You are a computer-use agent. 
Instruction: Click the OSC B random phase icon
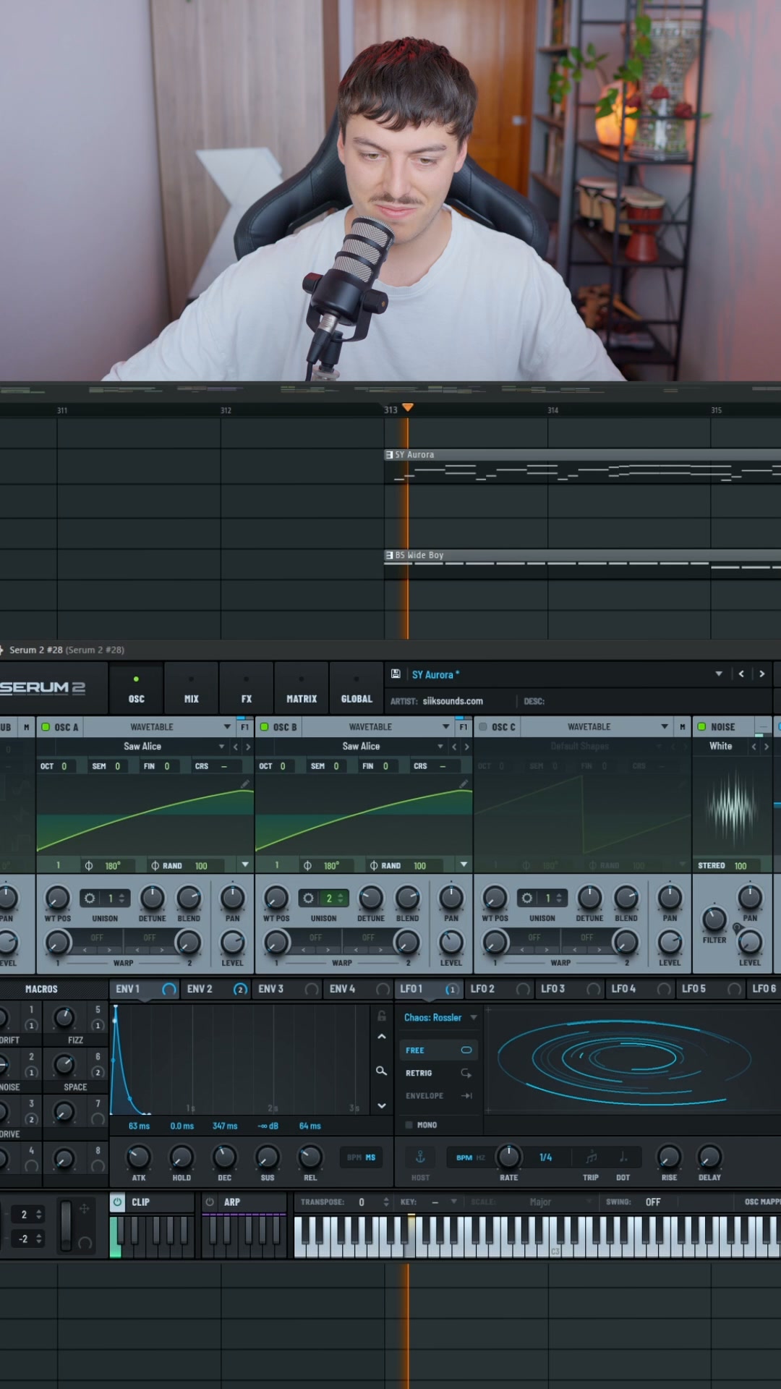374,866
